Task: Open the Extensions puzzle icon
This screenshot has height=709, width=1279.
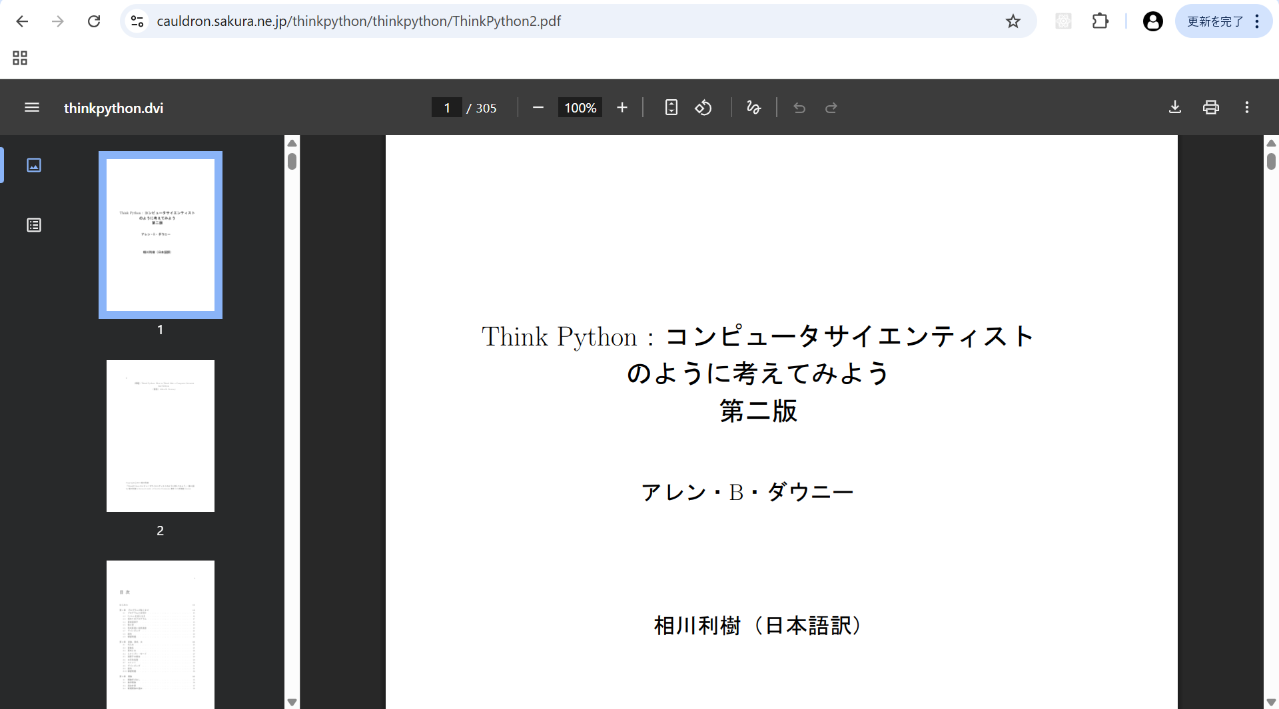Action: (x=1100, y=21)
